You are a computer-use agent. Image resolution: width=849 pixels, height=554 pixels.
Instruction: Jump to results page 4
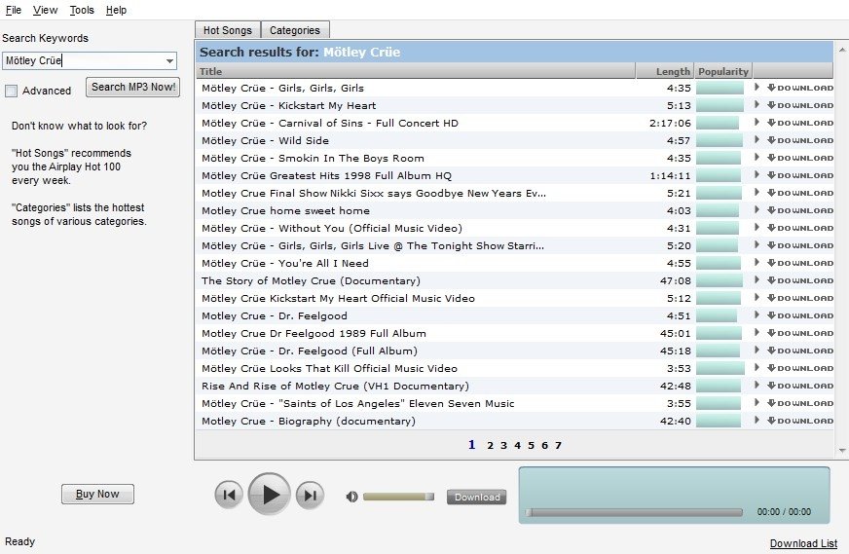(x=518, y=445)
